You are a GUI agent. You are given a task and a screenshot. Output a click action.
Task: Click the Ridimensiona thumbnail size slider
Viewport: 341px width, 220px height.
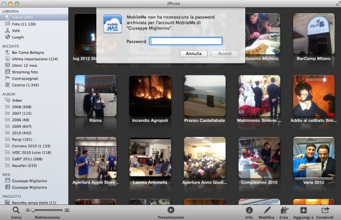click(x=47, y=210)
